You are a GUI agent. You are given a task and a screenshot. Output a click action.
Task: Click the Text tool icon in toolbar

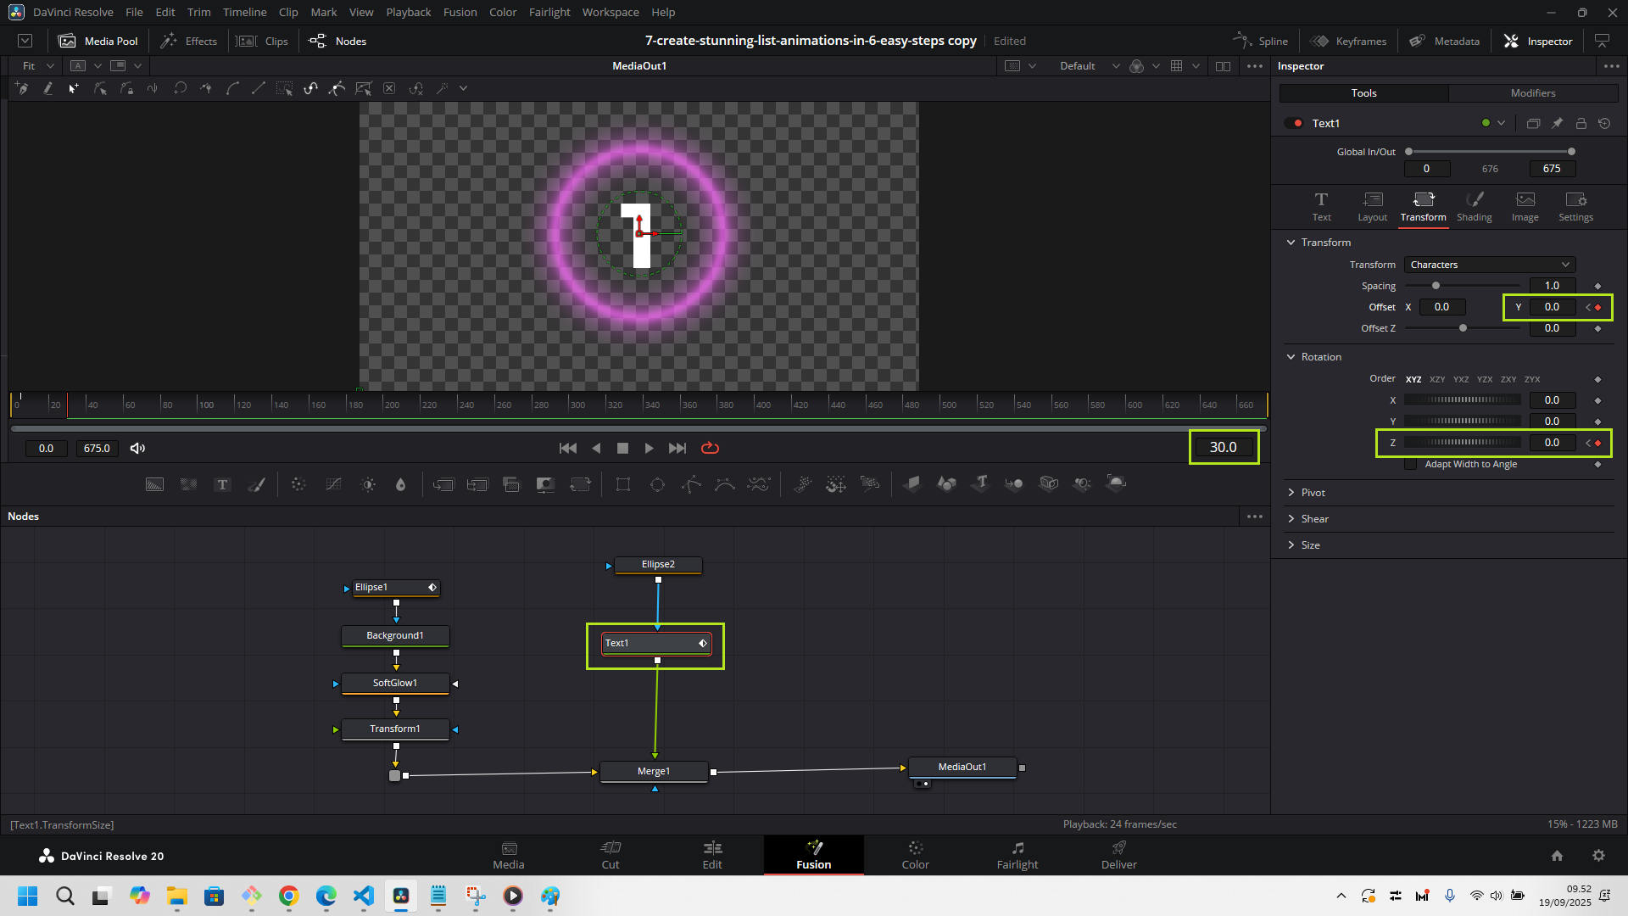(222, 484)
